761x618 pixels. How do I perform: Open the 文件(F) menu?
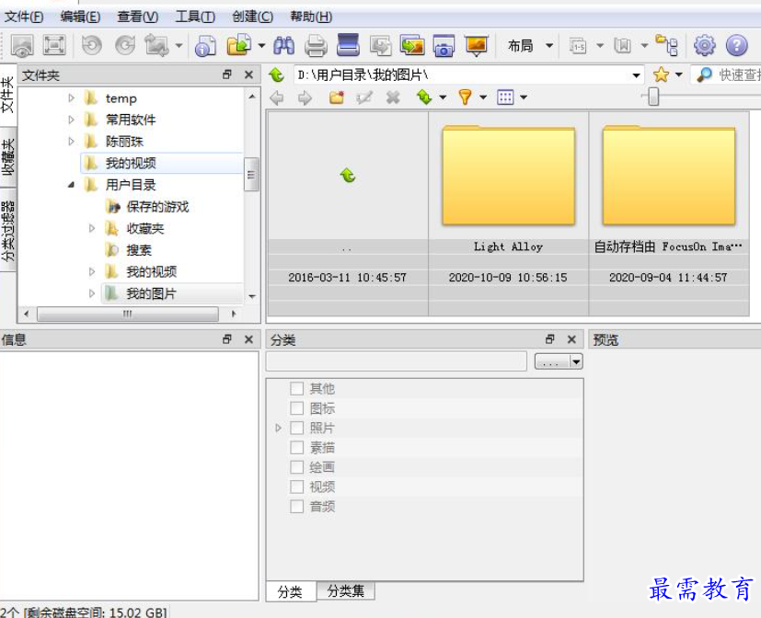click(x=24, y=17)
